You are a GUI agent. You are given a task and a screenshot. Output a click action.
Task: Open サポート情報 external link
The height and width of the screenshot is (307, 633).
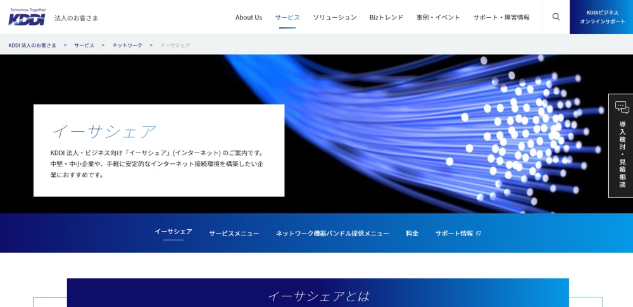(458, 234)
